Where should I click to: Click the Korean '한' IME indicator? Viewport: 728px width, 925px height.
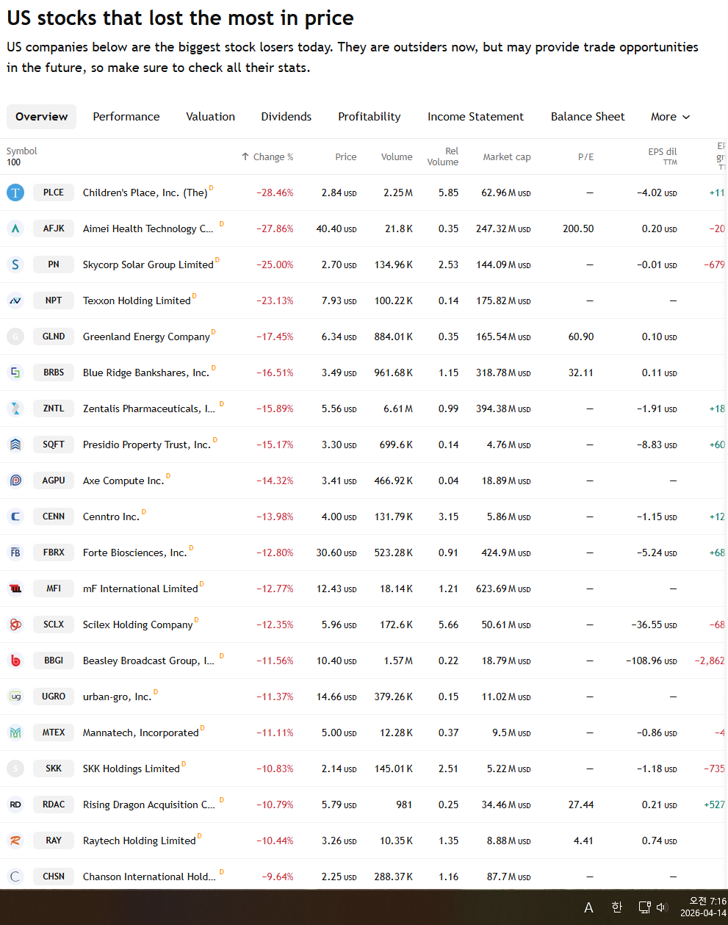click(x=616, y=907)
